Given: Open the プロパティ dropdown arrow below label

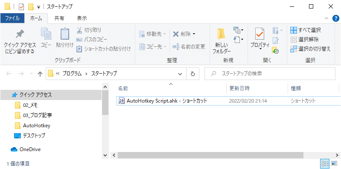Looking at the screenshot, I should click(x=260, y=49).
